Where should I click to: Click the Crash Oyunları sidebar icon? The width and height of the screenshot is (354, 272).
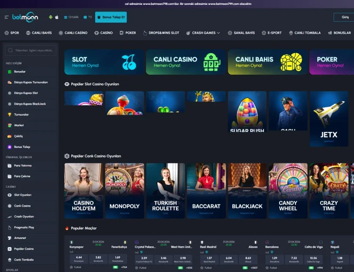coord(9,216)
